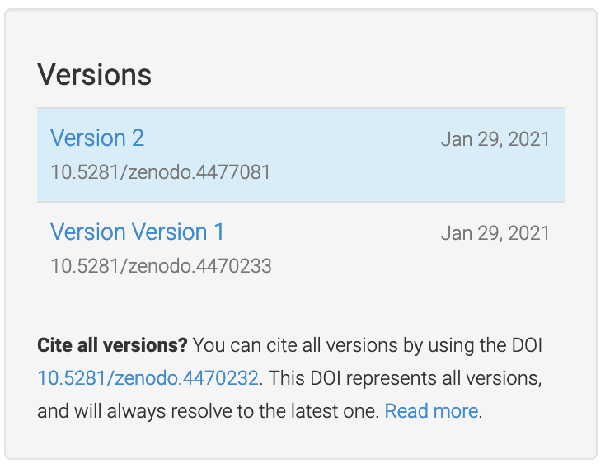The image size is (610, 468).
Task: Open the Version Version 1 link
Action: [x=138, y=232]
